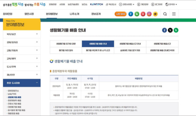The height and width of the screenshot is (116, 196).
Task: Share page via the black X icon
Action: point(170,30)
